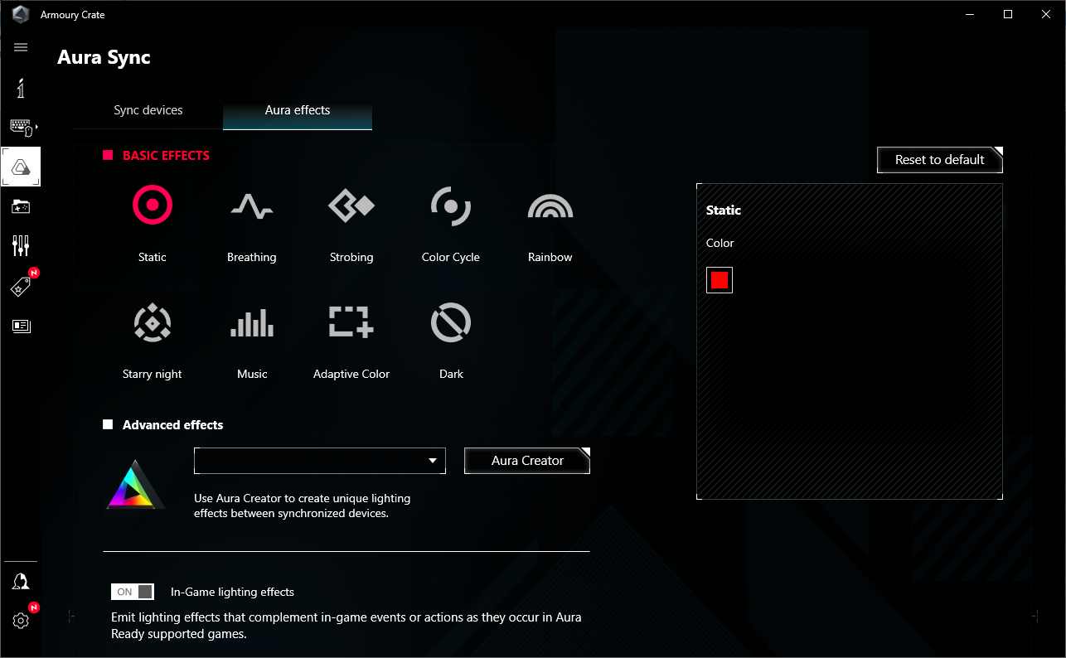The image size is (1066, 658).
Task: Open Scenario Profiles sliders sidebar icon
Action: [x=21, y=245]
